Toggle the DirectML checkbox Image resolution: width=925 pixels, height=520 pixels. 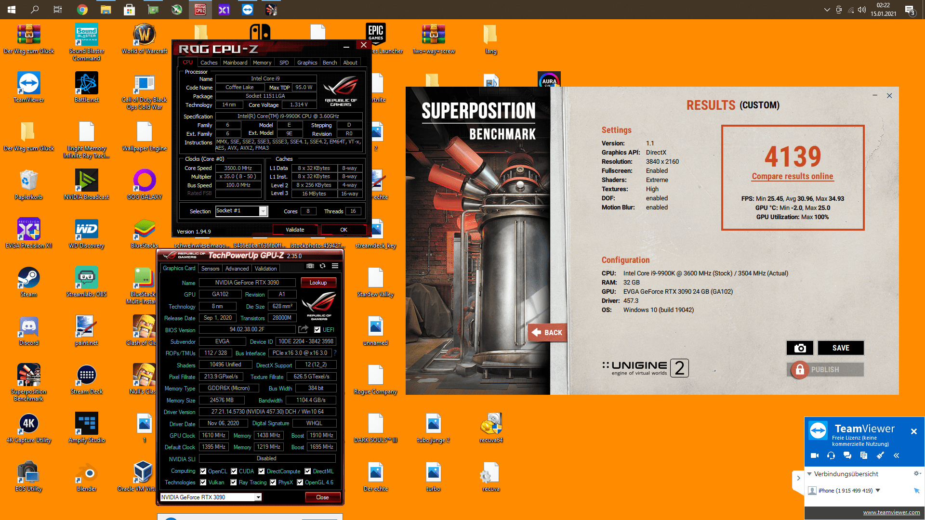point(308,471)
